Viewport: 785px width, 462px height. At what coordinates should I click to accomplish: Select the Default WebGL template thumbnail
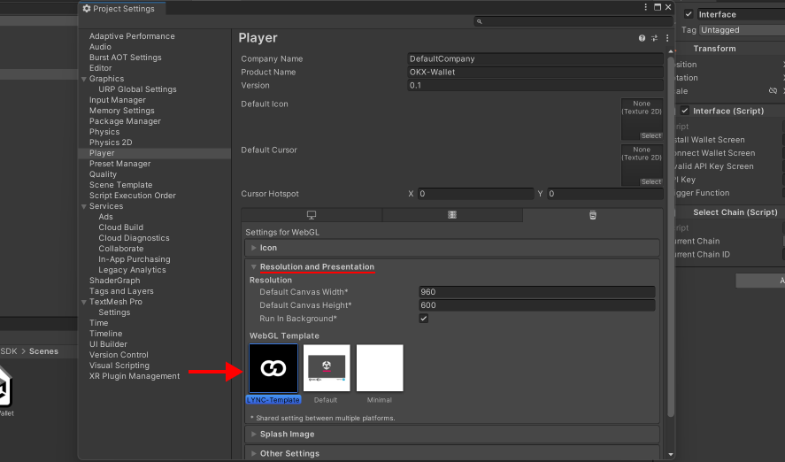[x=327, y=368]
